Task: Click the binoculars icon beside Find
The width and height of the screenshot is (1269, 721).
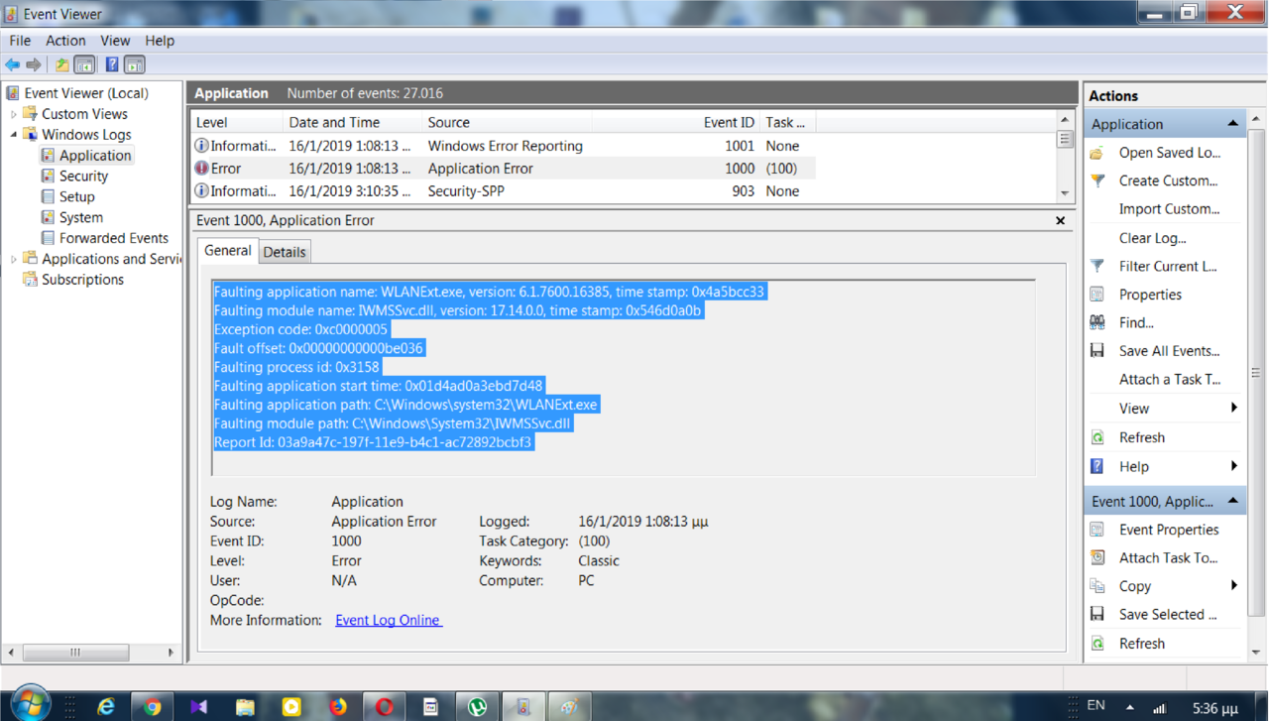Action: coord(1097,322)
